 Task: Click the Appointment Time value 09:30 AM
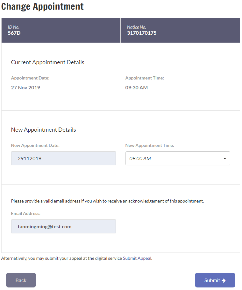137,87
